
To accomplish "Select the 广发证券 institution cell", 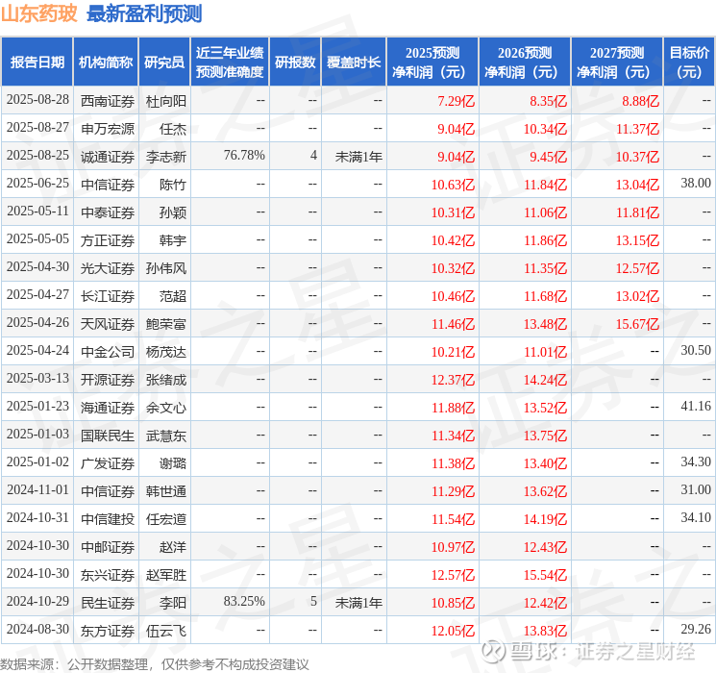I will point(108,463).
